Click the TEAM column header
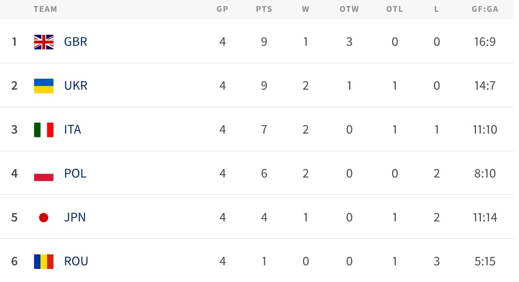The width and height of the screenshot is (519, 282). [x=45, y=9]
